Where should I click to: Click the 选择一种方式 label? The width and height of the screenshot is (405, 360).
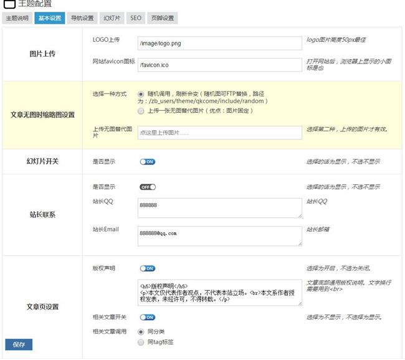[x=110, y=94]
